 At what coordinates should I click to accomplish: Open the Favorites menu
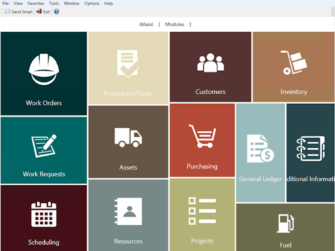(x=36, y=3)
